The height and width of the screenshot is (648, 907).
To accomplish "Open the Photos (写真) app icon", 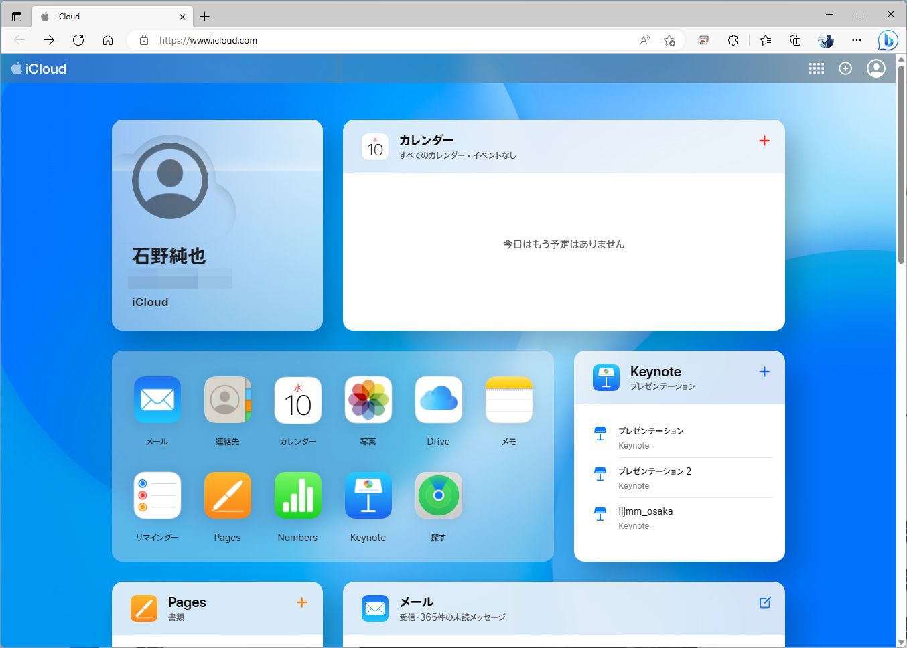I will 368,400.
